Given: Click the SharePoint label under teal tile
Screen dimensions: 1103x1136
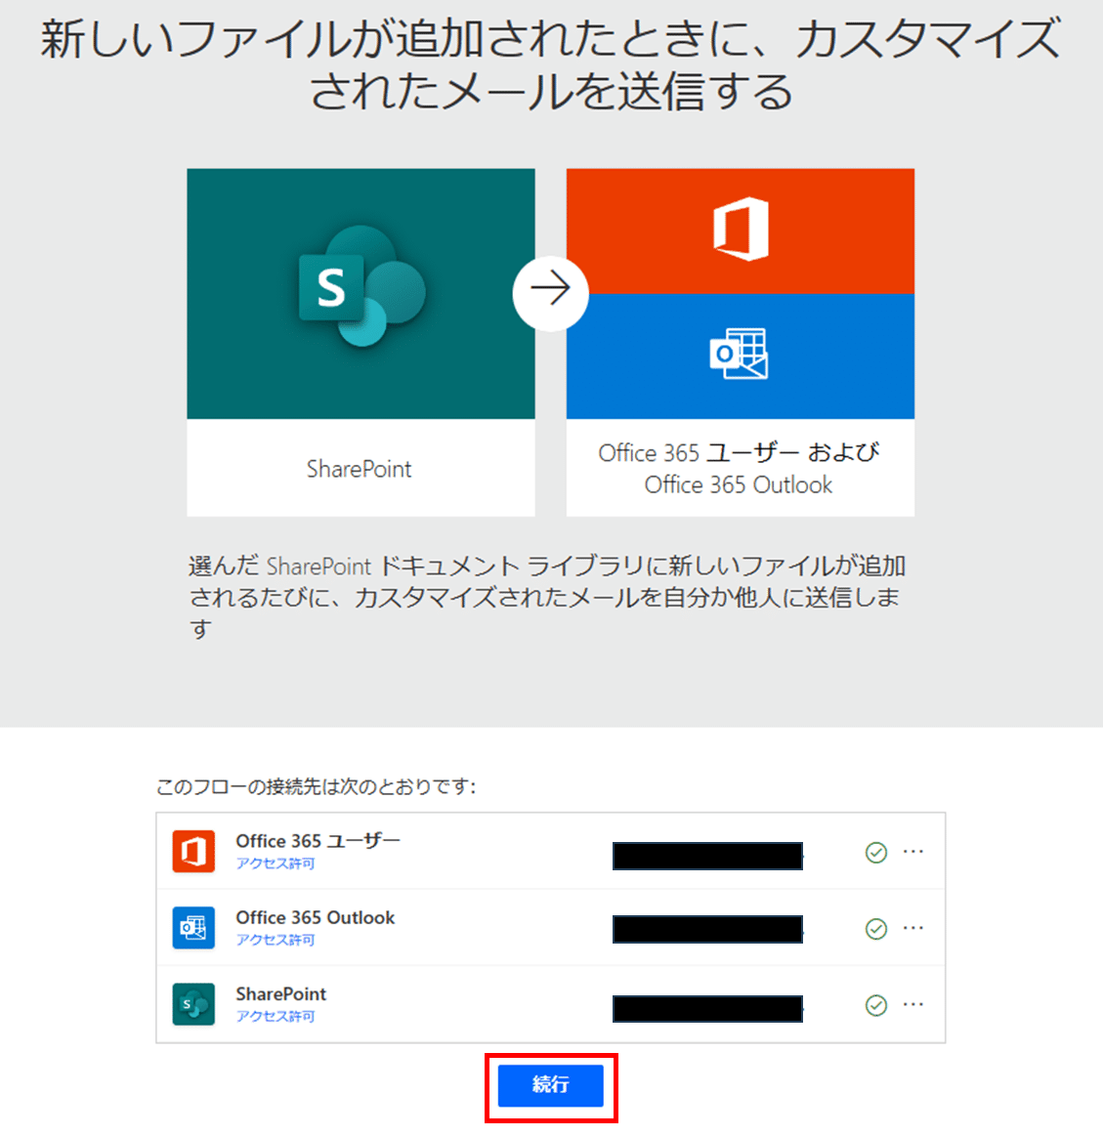Looking at the screenshot, I should point(359,469).
